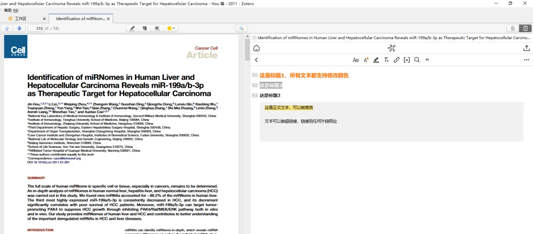Open the PDF find magnifier button
Screen dimensions: 533x234
(x=241, y=28)
